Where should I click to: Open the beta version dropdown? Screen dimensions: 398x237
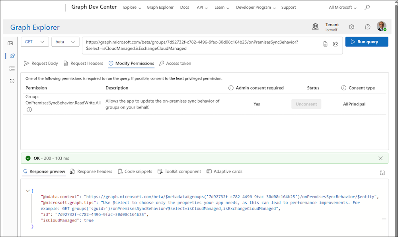tap(65, 42)
